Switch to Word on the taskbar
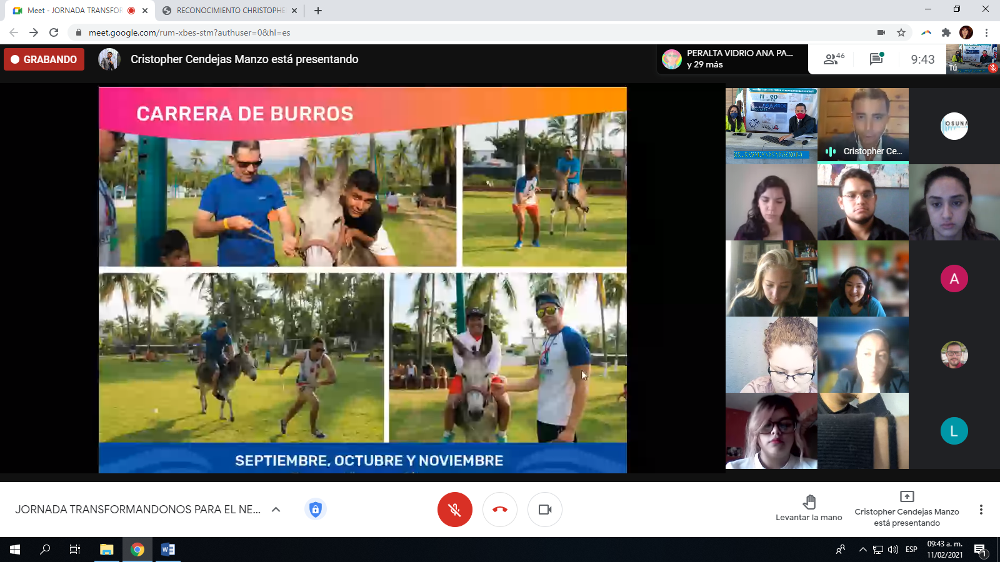The height and width of the screenshot is (562, 1000). point(168,550)
